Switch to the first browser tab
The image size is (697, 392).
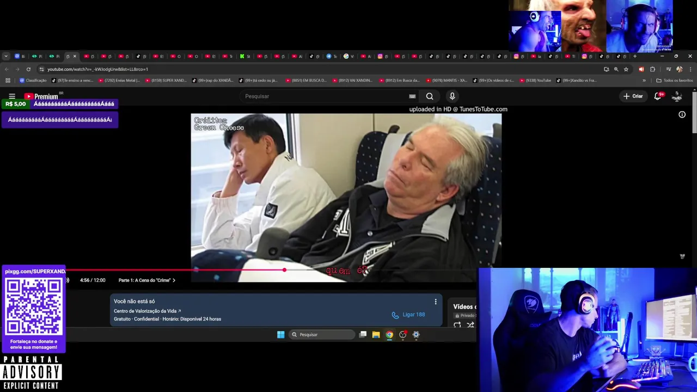tap(20, 56)
